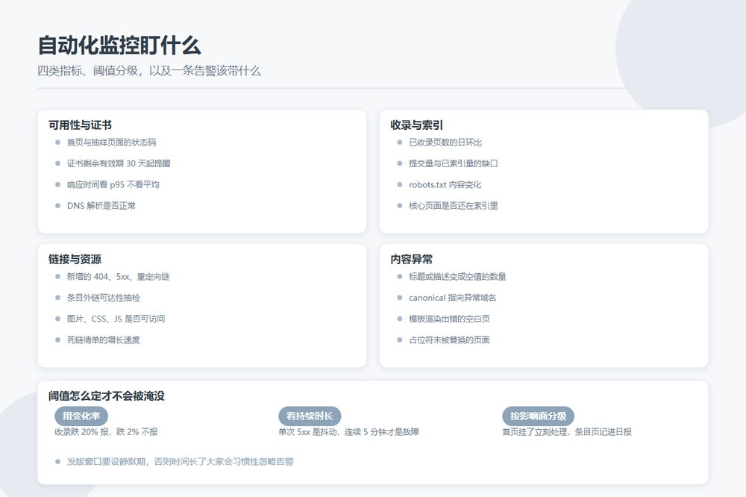
Task: Click bullet 死链清单的增长速度
Action: coord(103,340)
